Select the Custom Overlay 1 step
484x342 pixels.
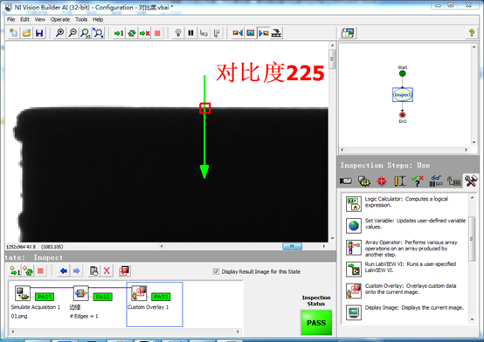(155, 304)
